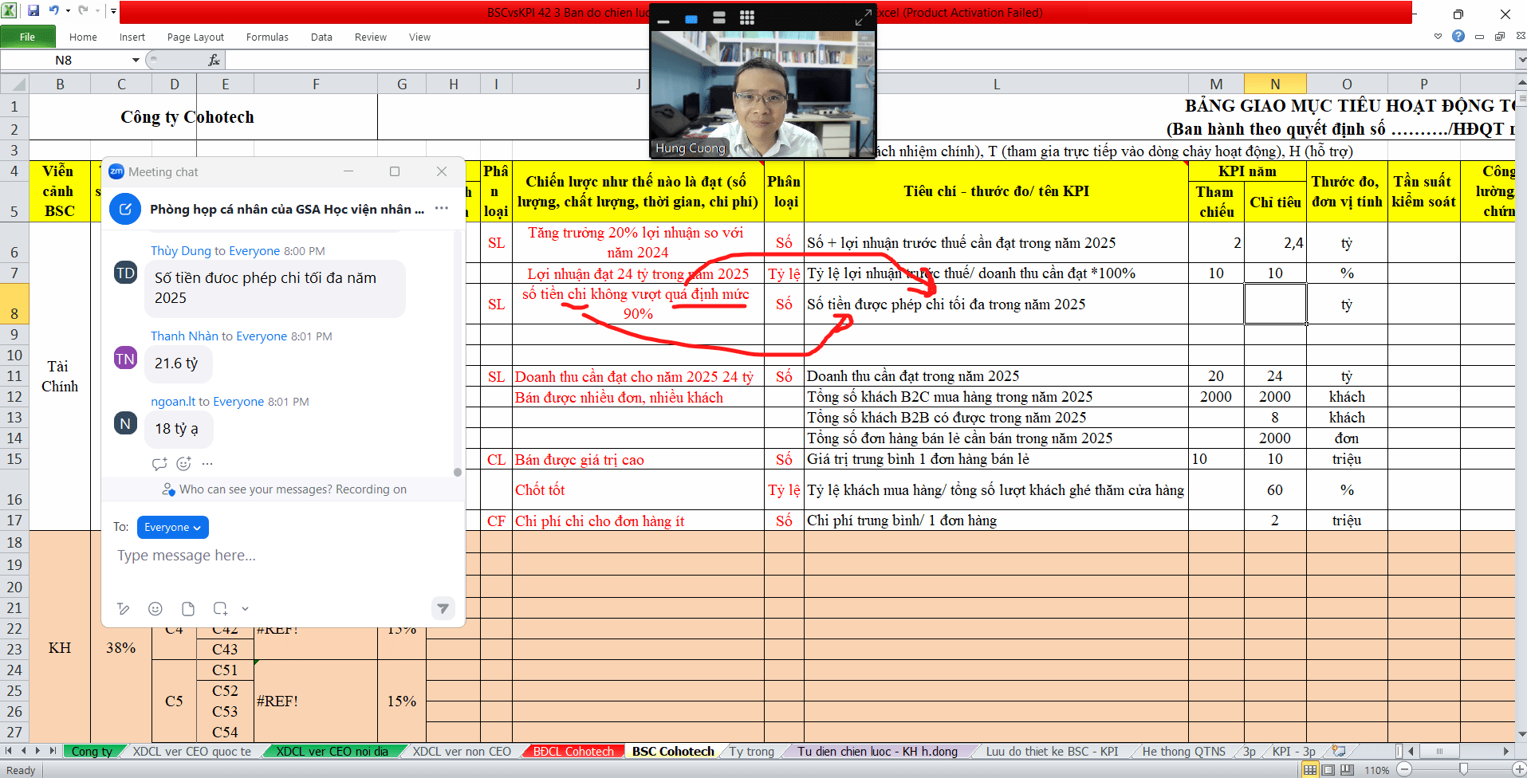Click the Excel Help question mark icon
The width and height of the screenshot is (1527, 778).
coord(1458,36)
